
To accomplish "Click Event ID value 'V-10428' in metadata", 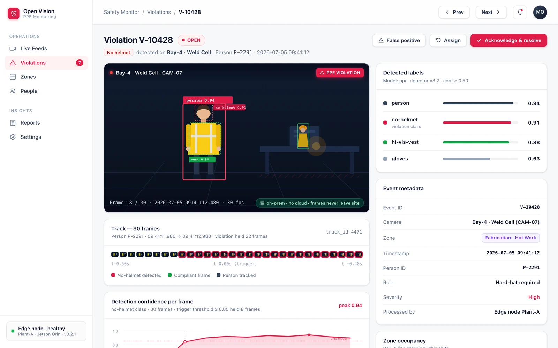I will tap(530, 207).
